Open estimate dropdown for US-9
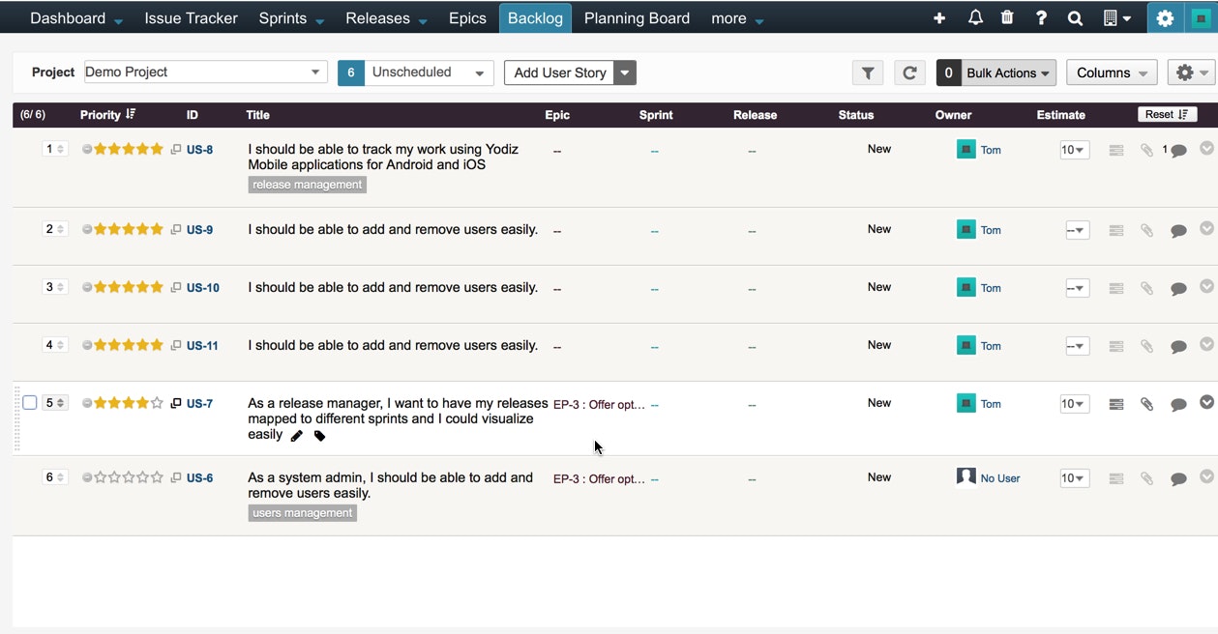The image size is (1218, 634). point(1077,230)
